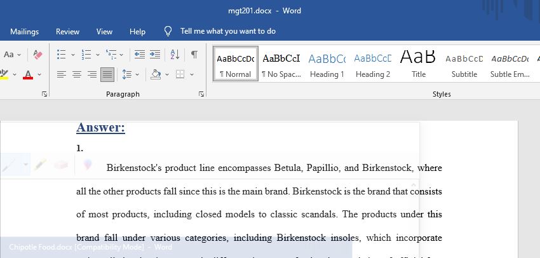Click the word 'Betula,' in the first line
Image resolution: width=540 pixels, height=258 pixels.
288,168
